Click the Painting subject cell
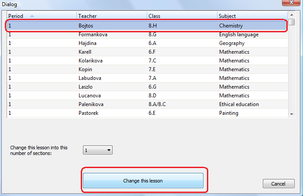This screenshot has width=303, height=196. [x=229, y=113]
